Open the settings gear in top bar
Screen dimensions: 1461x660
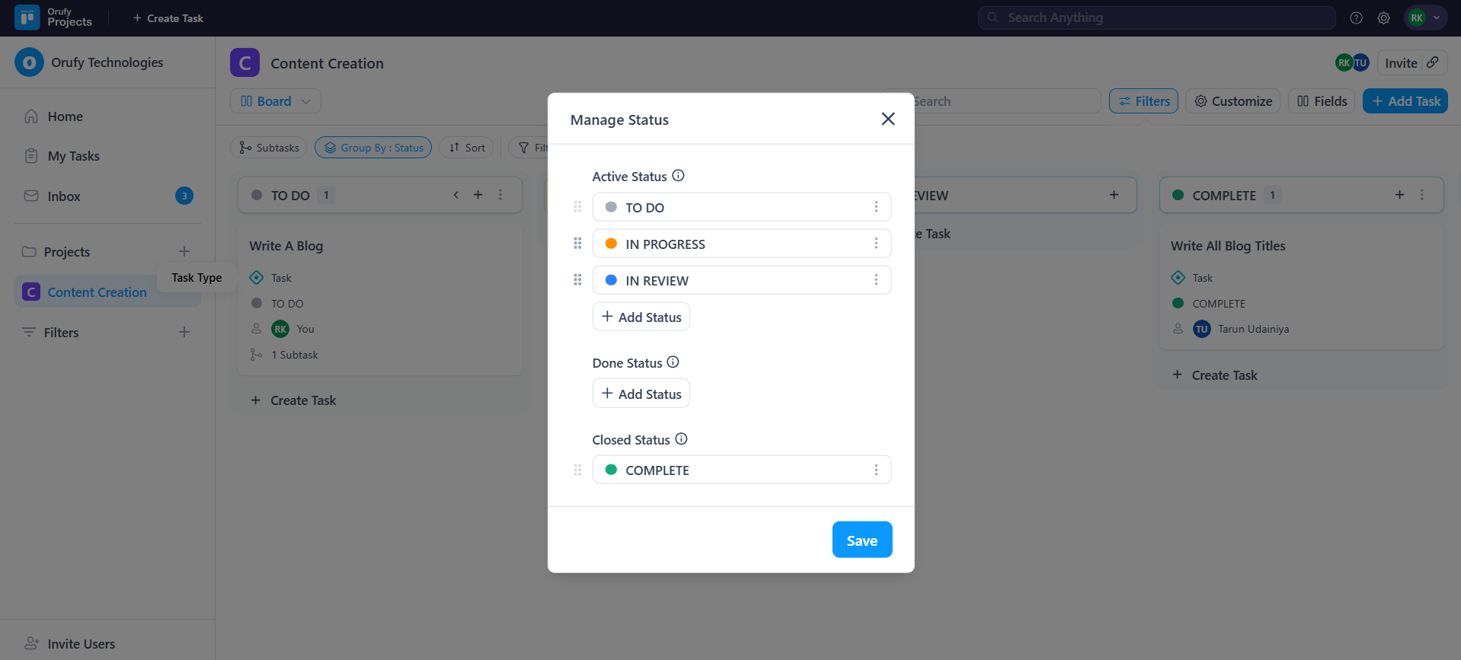pyautogui.click(x=1383, y=18)
